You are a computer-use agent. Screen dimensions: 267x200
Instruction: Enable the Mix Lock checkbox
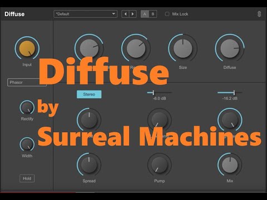pos(167,14)
